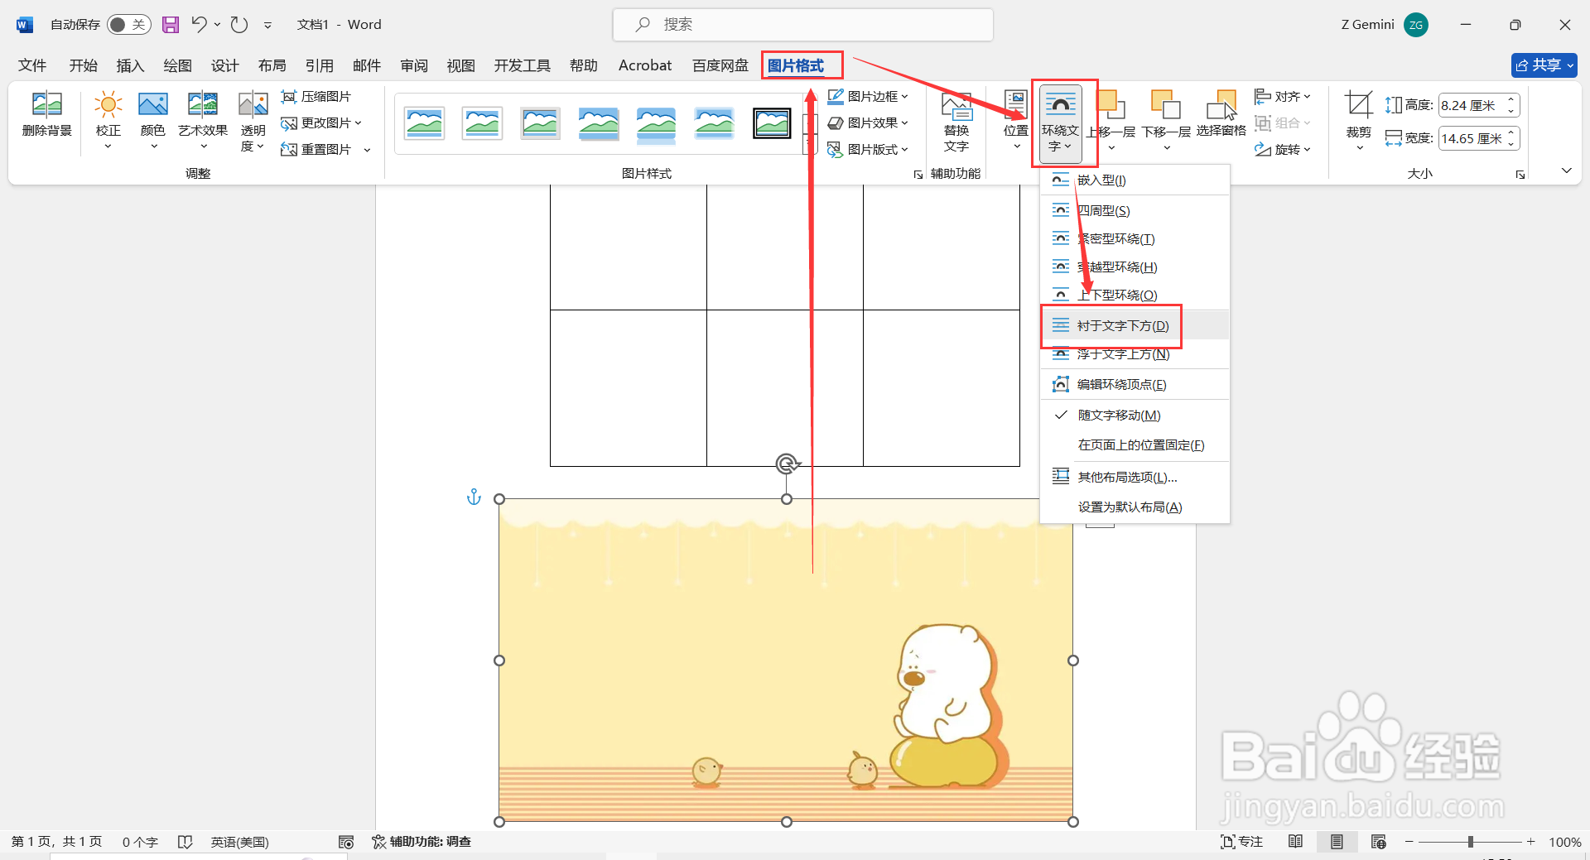This screenshot has width=1590, height=860.
Task: Click Compress Pictures (压缩图片)
Action: point(316,97)
